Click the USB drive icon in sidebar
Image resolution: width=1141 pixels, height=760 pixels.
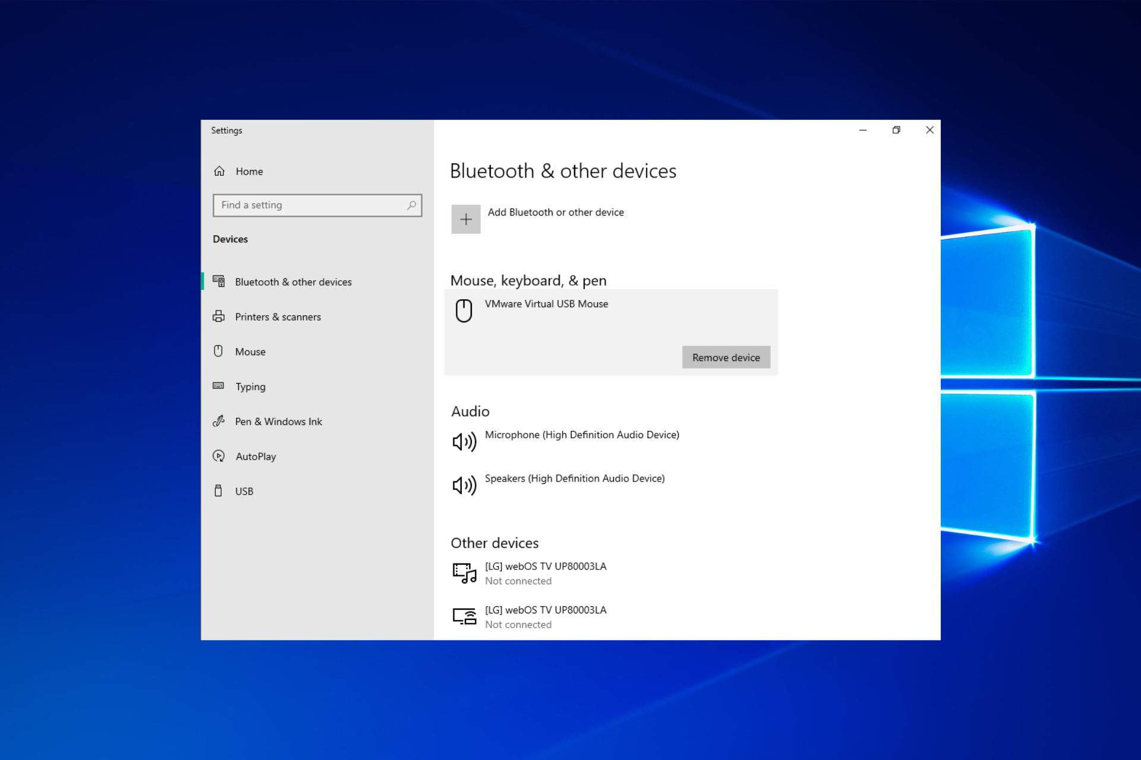tap(218, 490)
